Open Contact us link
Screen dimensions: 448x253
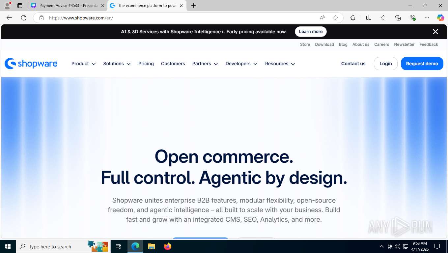(x=353, y=64)
